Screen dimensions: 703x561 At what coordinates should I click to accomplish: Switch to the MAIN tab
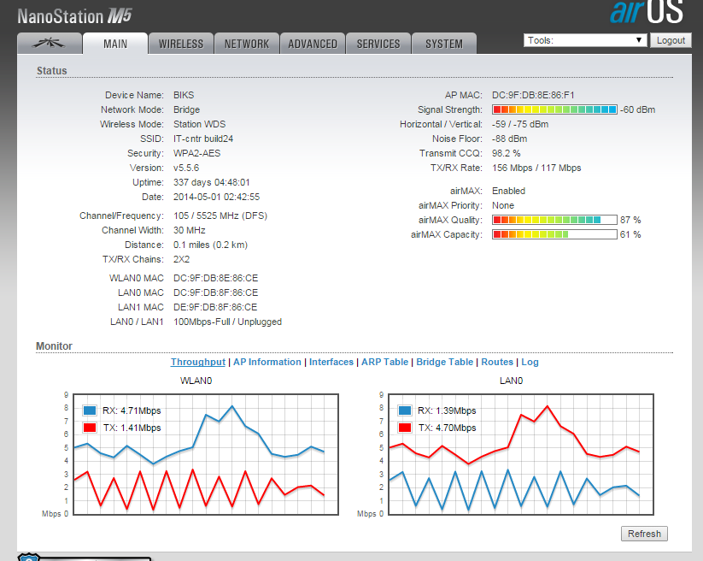coord(115,44)
